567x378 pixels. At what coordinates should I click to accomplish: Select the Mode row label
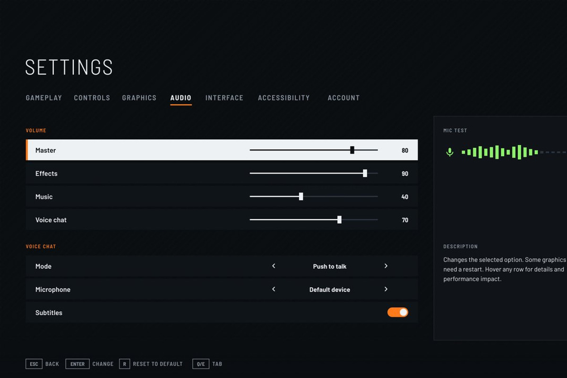click(43, 266)
